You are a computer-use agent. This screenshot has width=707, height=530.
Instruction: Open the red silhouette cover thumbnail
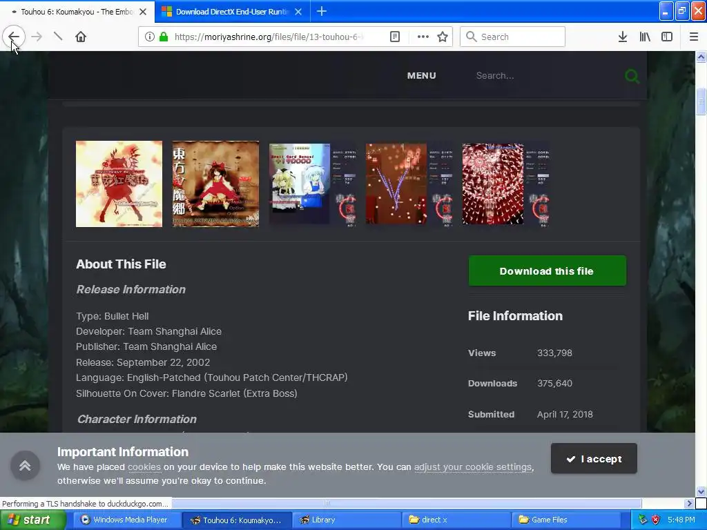pos(119,184)
